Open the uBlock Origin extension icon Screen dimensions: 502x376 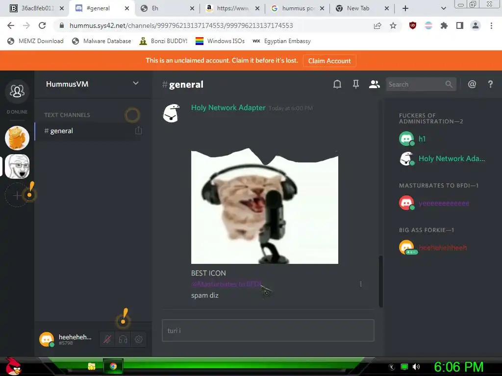[413, 25]
